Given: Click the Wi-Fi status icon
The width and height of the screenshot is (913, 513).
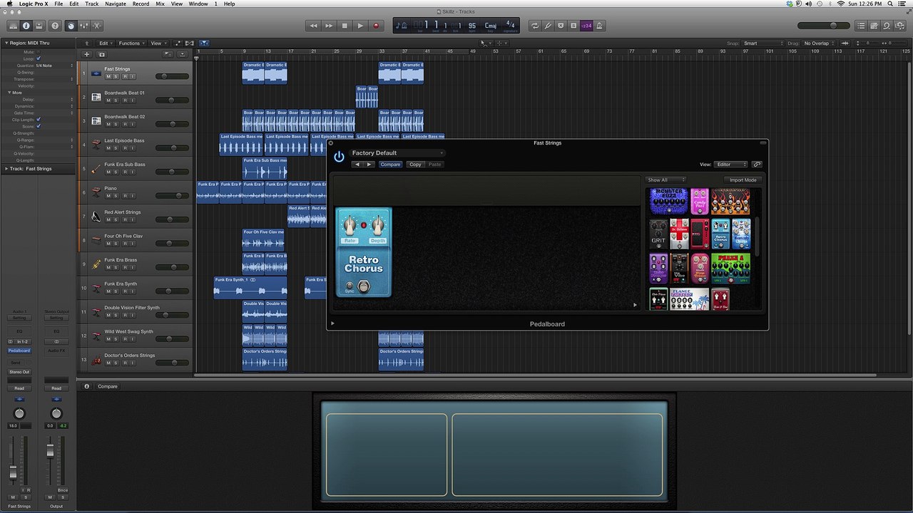Looking at the screenshot, I should tap(840, 4).
